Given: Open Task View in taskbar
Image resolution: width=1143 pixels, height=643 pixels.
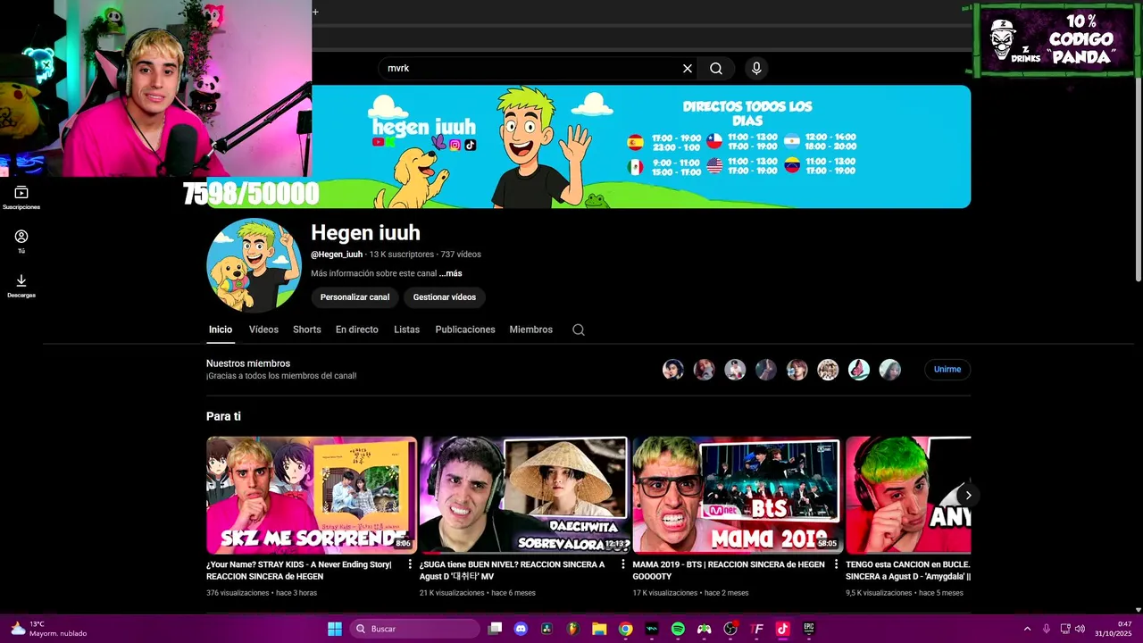Looking at the screenshot, I should coord(496,629).
